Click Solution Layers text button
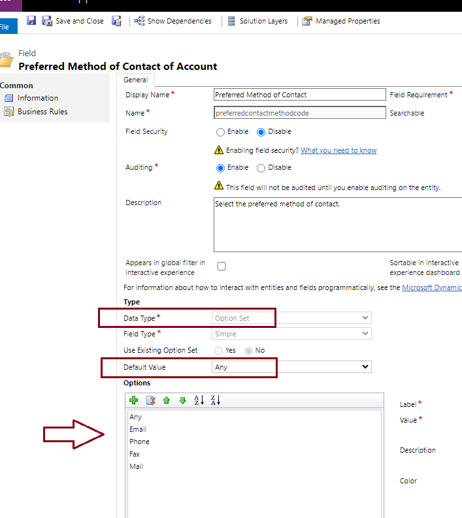Image resolution: width=462 pixels, height=518 pixels. click(x=264, y=21)
